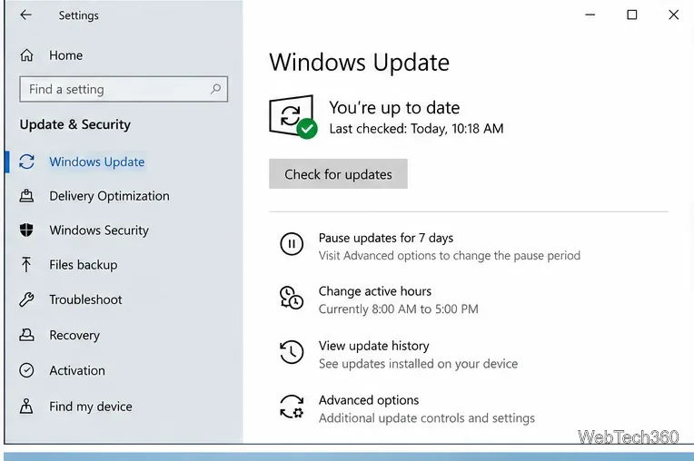This screenshot has height=461, width=694.
Task: Focus the Find a setting search box
Action: tap(124, 89)
